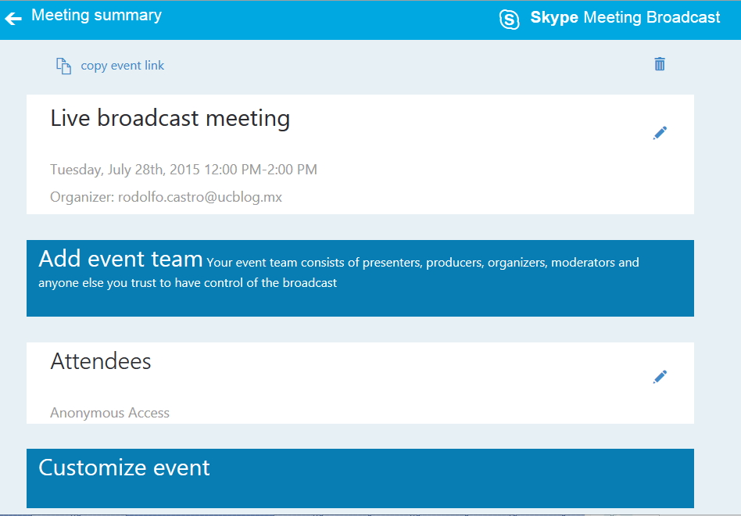The image size is (741, 516).
Task: Edit Attendees using the pencil icon
Action: (x=660, y=377)
